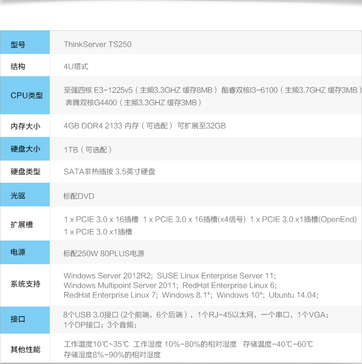The height and width of the screenshot is (364, 362).
Task: Click the 结构 row label
Action: (18, 67)
